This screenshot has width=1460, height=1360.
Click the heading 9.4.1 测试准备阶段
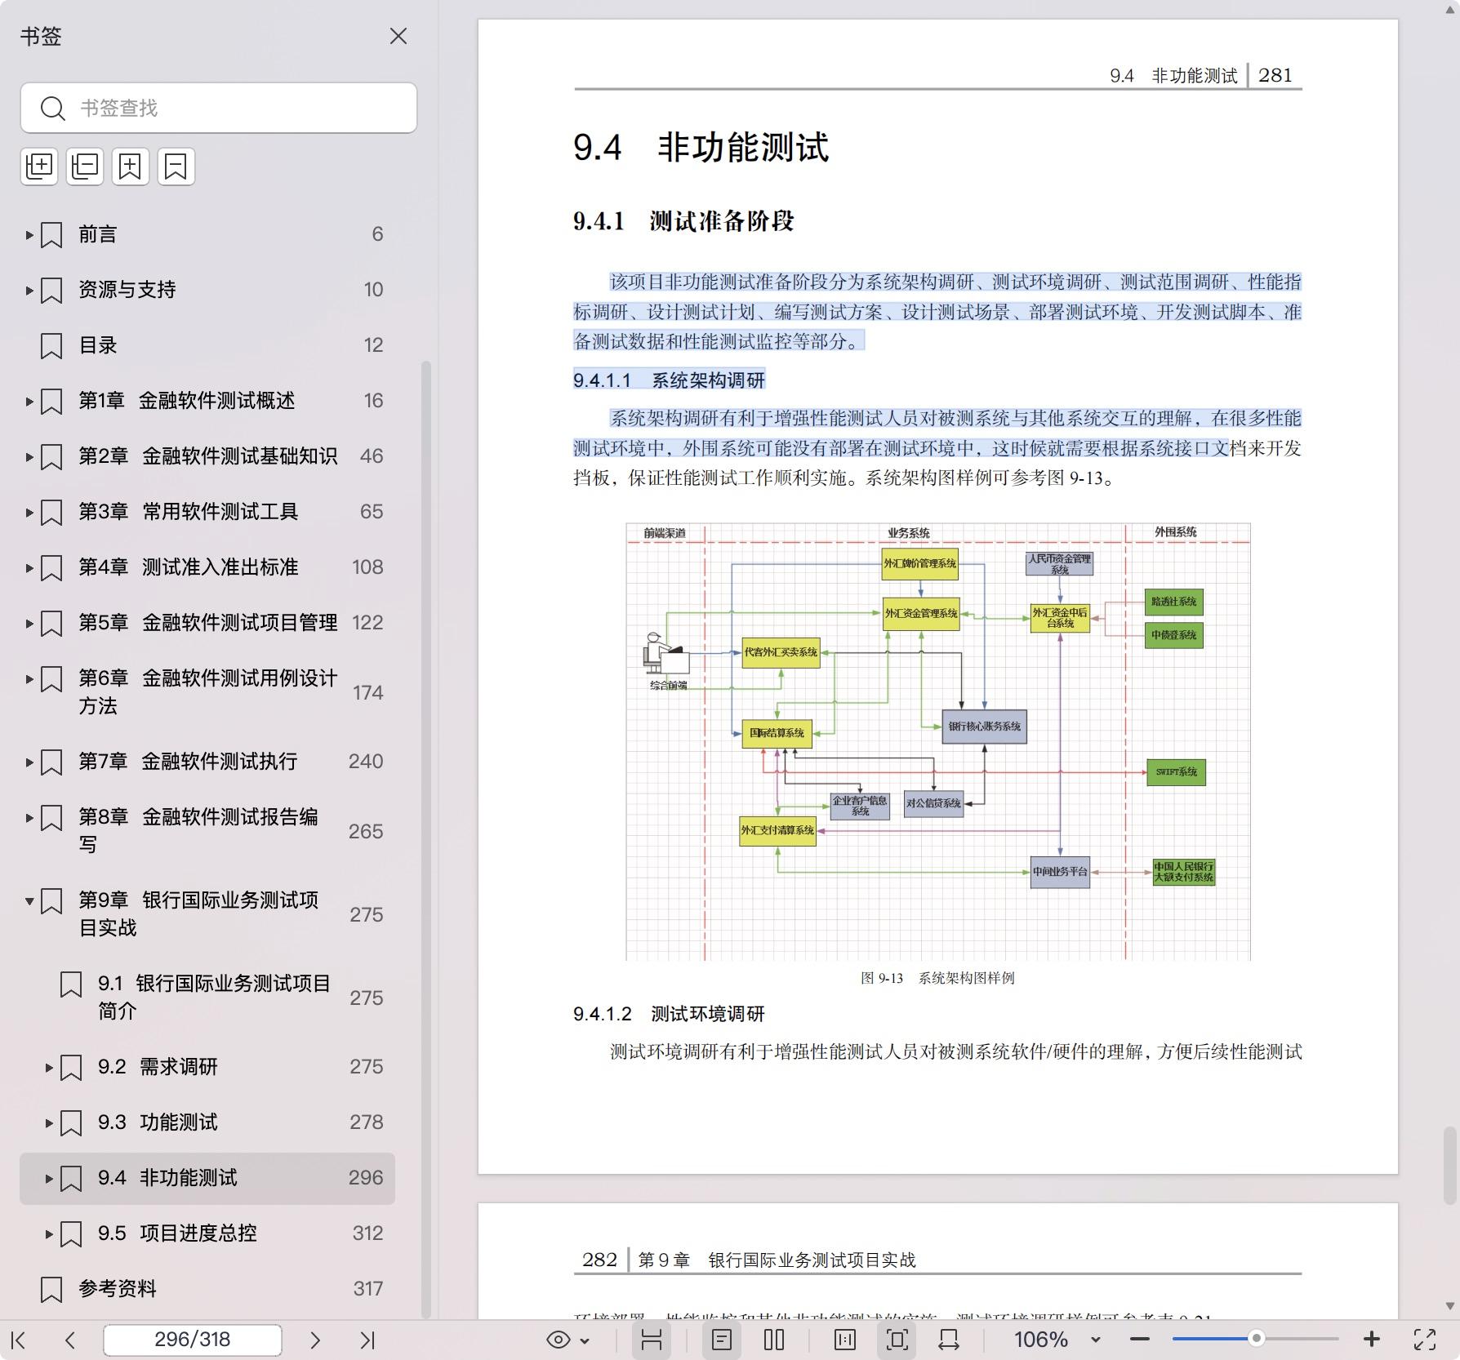tap(683, 221)
